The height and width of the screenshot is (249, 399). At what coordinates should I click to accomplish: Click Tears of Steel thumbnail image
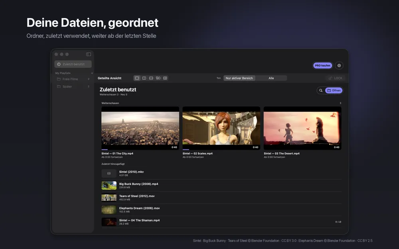(109, 198)
